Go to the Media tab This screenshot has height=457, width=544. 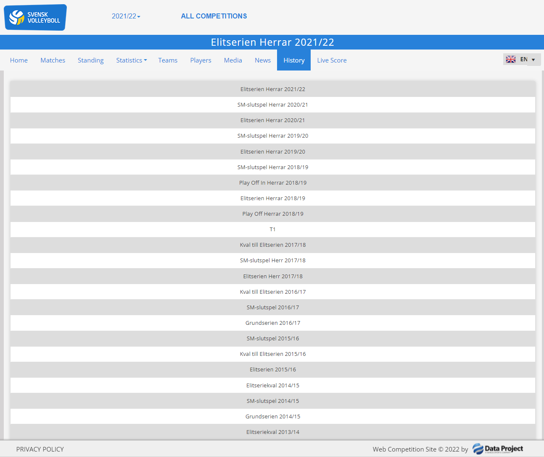coord(233,60)
